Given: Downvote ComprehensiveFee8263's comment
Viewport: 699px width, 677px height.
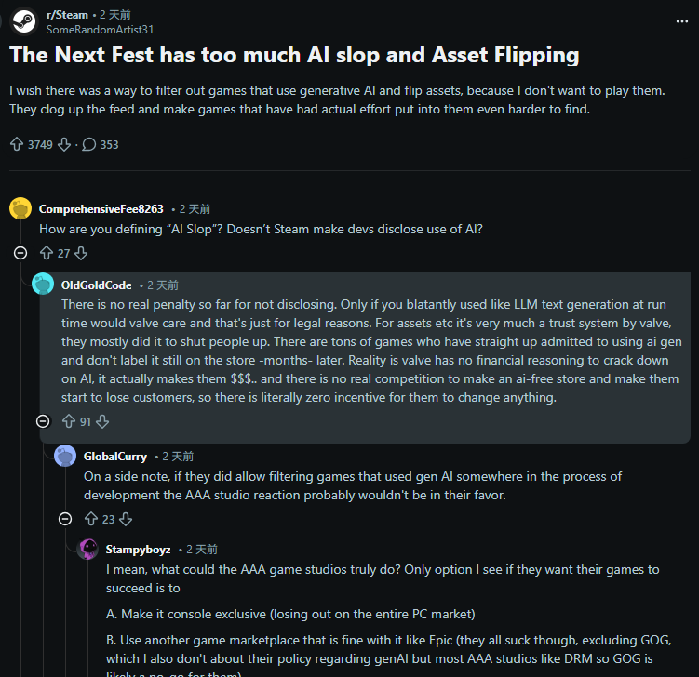Looking at the screenshot, I should click(81, 253).
